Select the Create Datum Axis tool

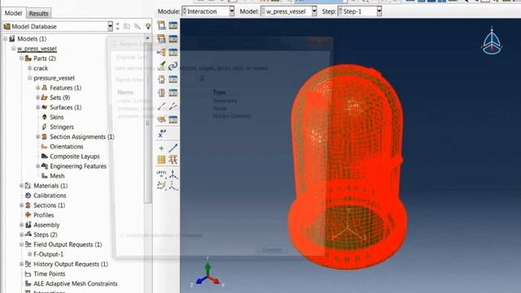pos(173,148)
